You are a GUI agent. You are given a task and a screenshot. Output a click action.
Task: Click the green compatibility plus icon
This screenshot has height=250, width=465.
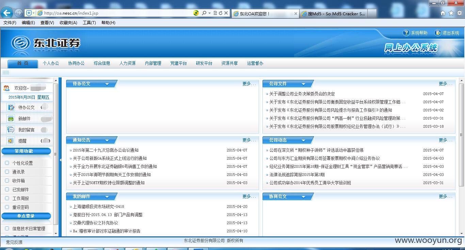coord(196,13)
